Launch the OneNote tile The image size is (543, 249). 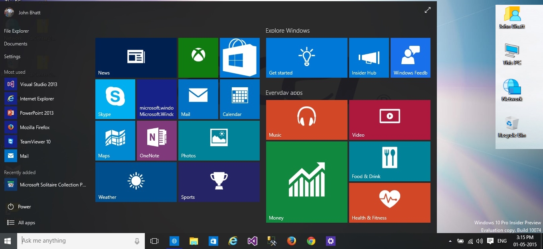coord(157,141)
